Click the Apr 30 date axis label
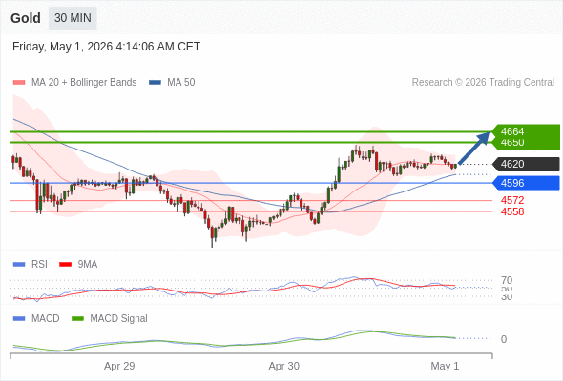This screenshot has height=381, width=563. point(284,366)
